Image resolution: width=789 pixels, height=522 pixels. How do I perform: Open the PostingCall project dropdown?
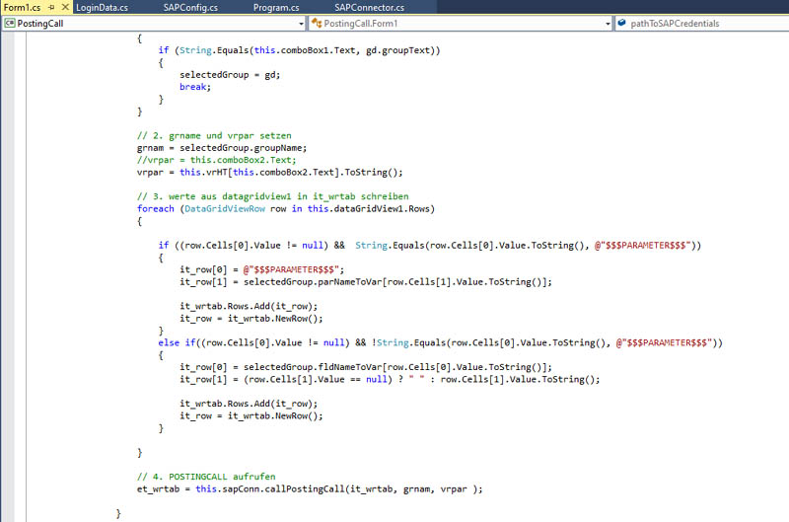302,24
